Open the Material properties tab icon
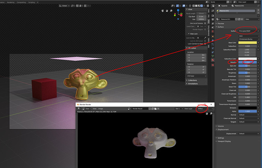The width and height of the screenshot is (262, 168). pyautogui.click(x=213, y=60)
